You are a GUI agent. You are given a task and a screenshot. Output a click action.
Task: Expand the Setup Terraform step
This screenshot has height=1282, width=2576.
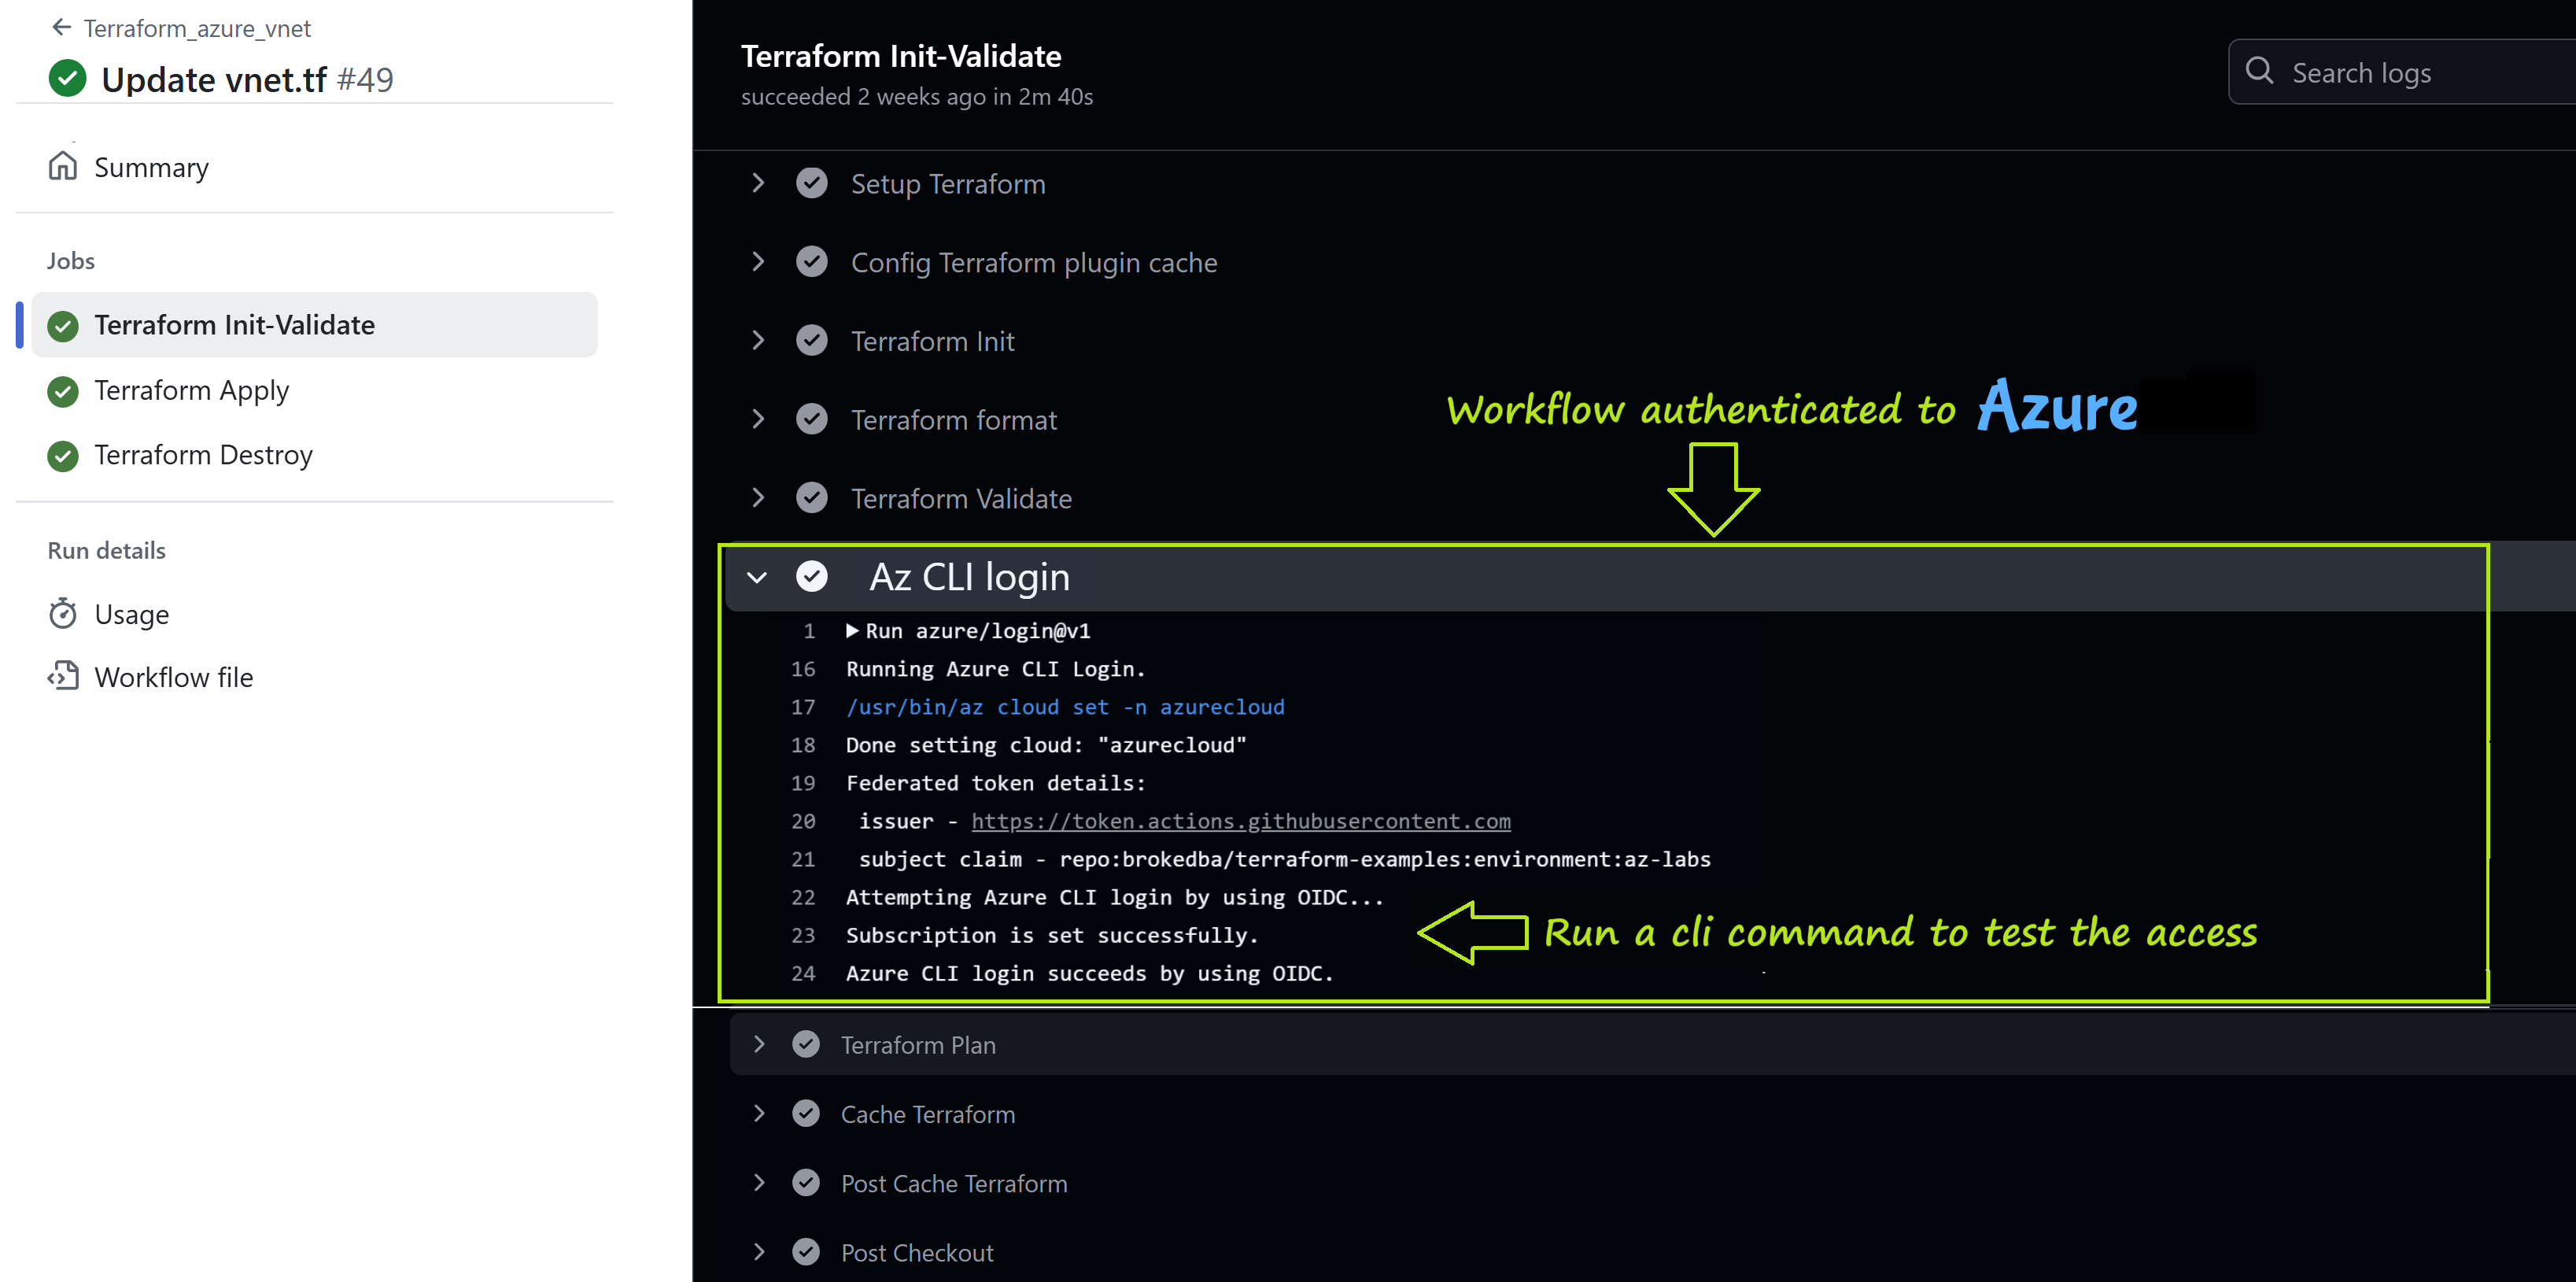point(758,183)
